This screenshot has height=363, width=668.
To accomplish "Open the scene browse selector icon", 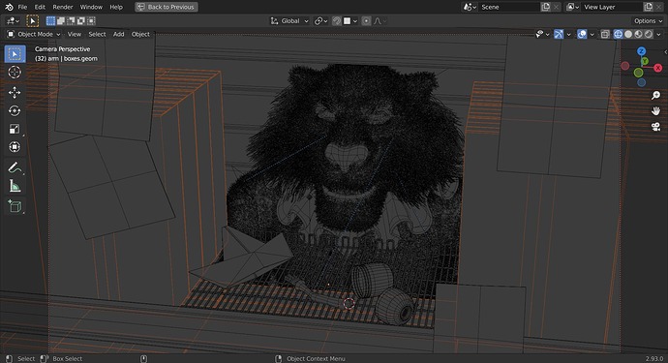I will (x=470, y=7).
